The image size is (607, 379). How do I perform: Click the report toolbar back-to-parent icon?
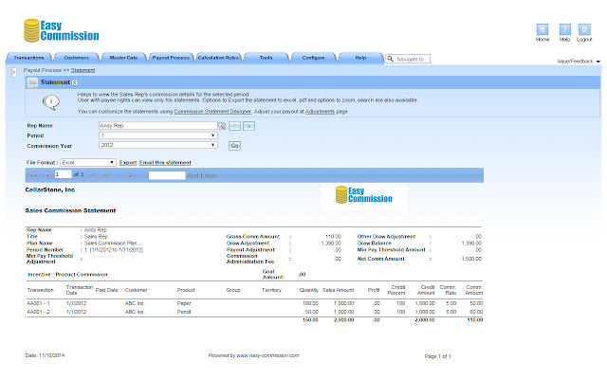129,174
